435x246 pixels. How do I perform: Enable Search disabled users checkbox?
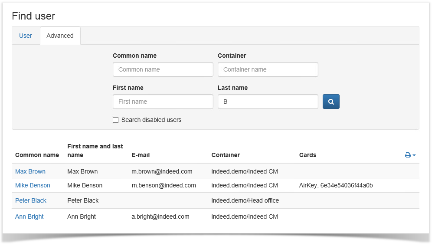pyautogui.click(x=115, y=120)
